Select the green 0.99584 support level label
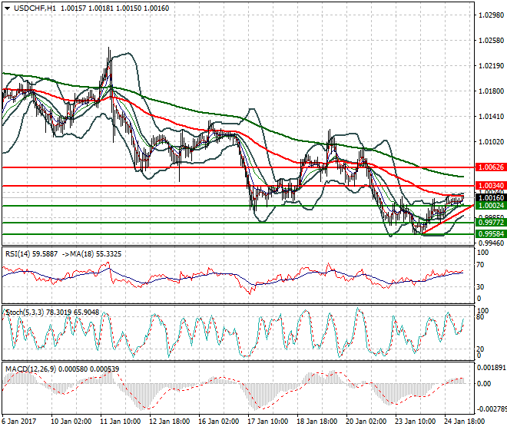This screenshot has height=430, width=507. pyautogui.click(x=491, y=233)
